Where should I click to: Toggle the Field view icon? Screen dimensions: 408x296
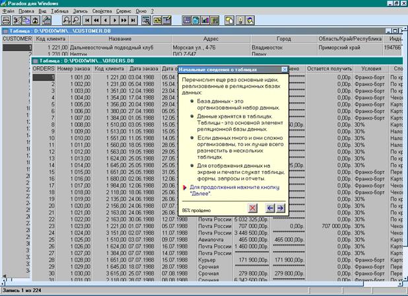[x=157, y=20]
